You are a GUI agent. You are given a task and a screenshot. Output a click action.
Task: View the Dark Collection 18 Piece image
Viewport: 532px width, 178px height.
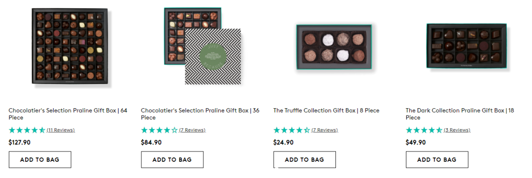[466, 46]
